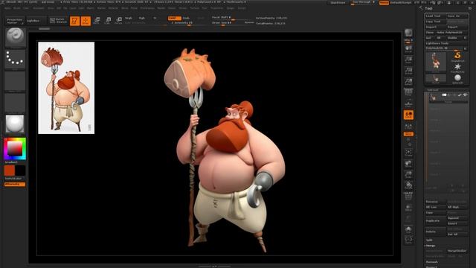This screenshot has height=268, width=476.
Task: Open the empty texture slot
Action: [15, 103]
